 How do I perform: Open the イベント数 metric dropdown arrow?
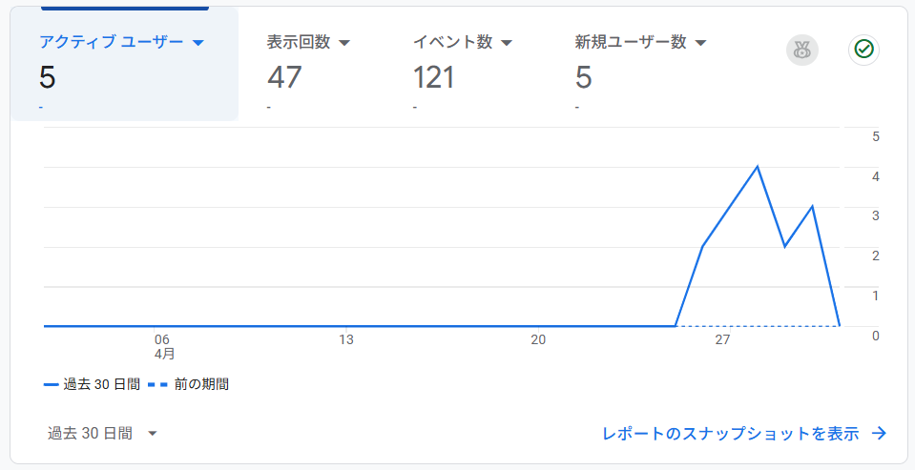pyautogui.click(x=507, y=43)
